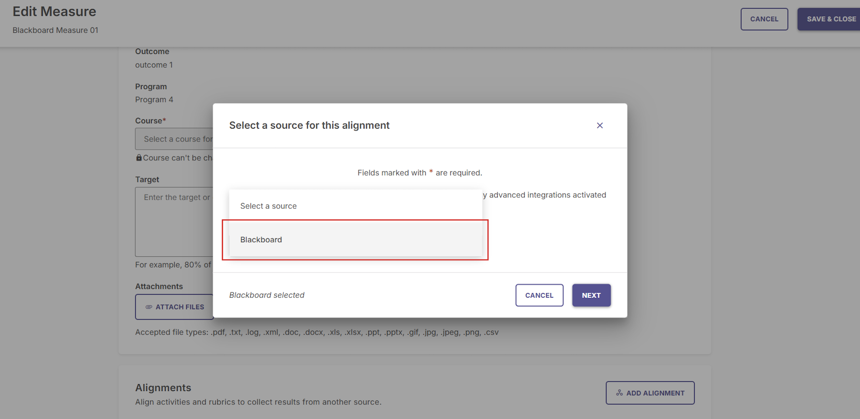This screenshot has width=860, height=419.
Task: Click the 'outcome 1' value text
Action: coord(154,65)
